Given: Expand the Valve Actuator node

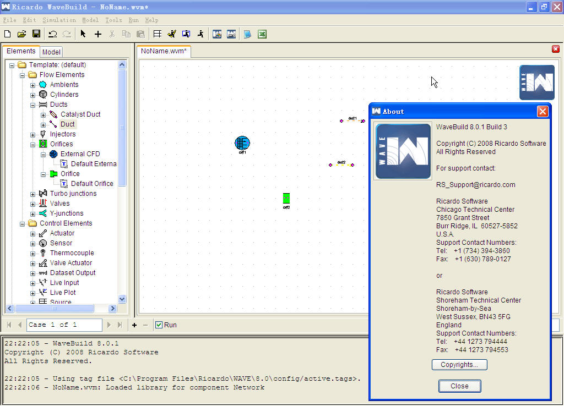Looking at the screenshot, I should point(32,264).
